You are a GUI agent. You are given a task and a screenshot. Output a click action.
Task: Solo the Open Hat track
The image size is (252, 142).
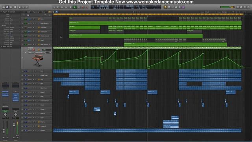click(31, 88)
